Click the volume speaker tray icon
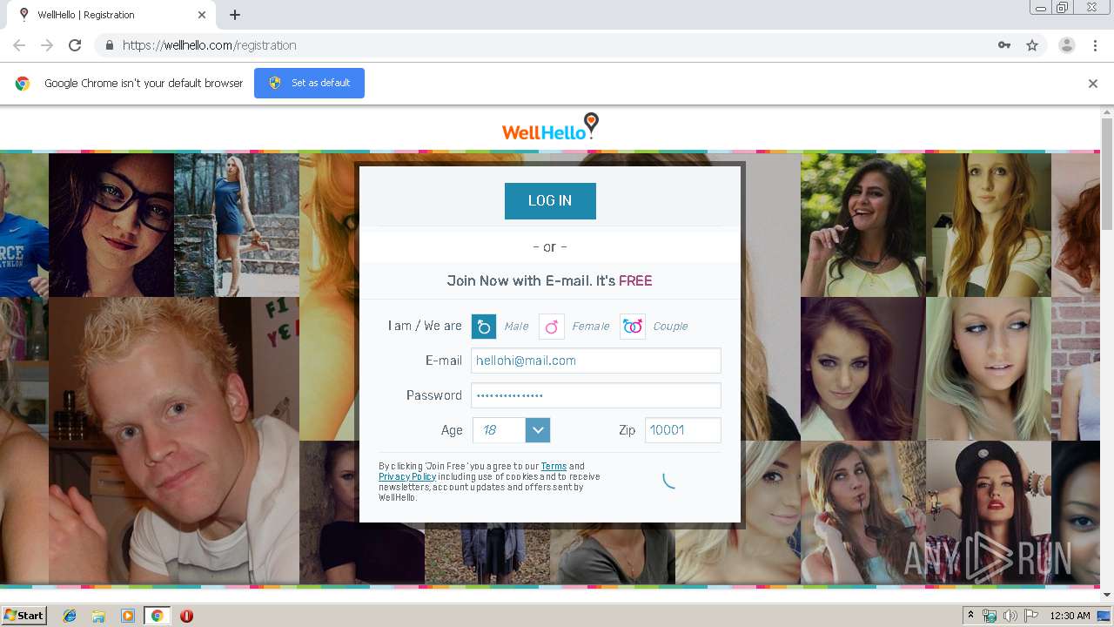Screen dimensions: 1114x627 [x=1010, y=616]
